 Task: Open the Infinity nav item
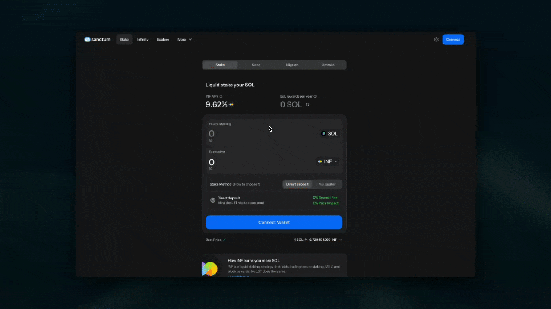pos(142,39)
